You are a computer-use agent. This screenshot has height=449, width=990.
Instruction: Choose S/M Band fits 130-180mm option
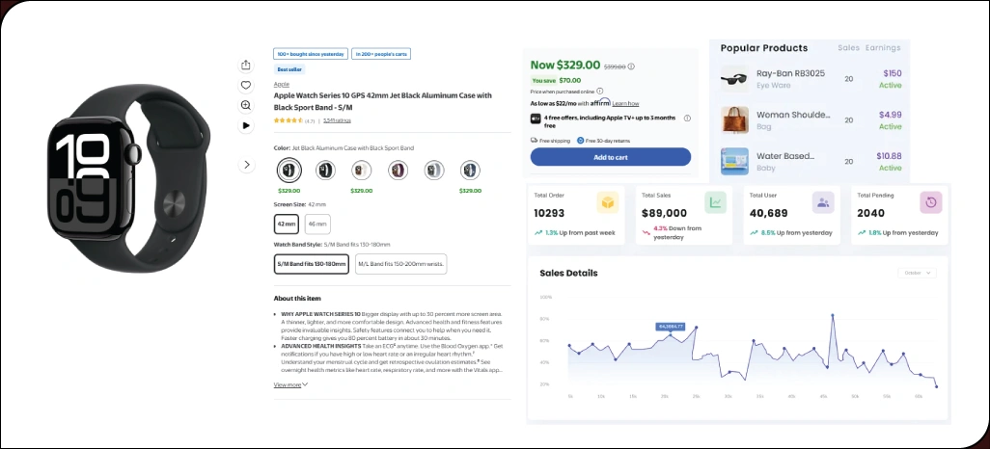(x=312, y=264)
